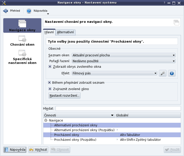Select Navigace okny module in sidebar
Image resolution: width=184 pixels, height=156 pixels.
(22, 25)
